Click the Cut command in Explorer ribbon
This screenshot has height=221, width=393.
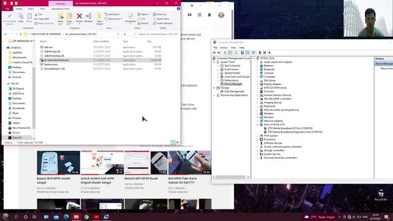(38, 14)
